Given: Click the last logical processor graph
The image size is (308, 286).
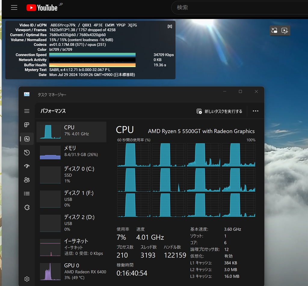Looking at the screenshot, I should (x=239, y=205).
